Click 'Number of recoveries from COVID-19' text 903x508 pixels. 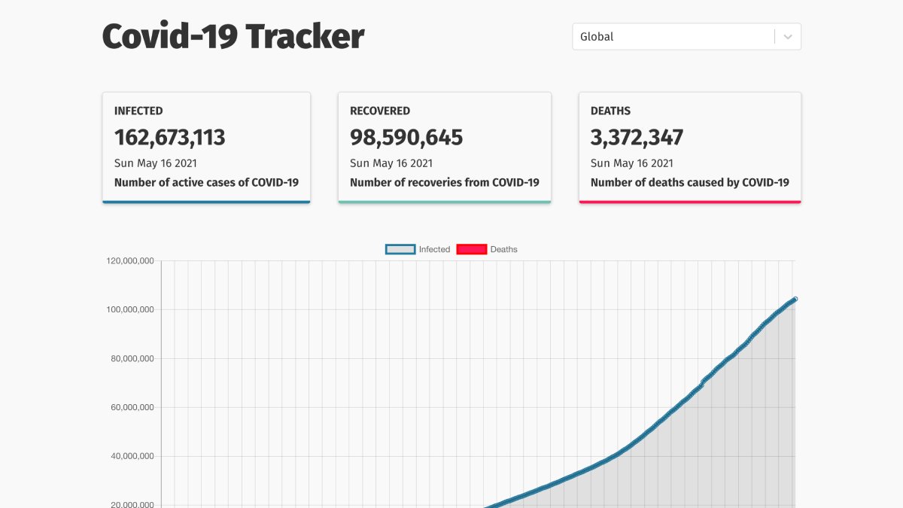pyautogui.click(x=444, y=182)
